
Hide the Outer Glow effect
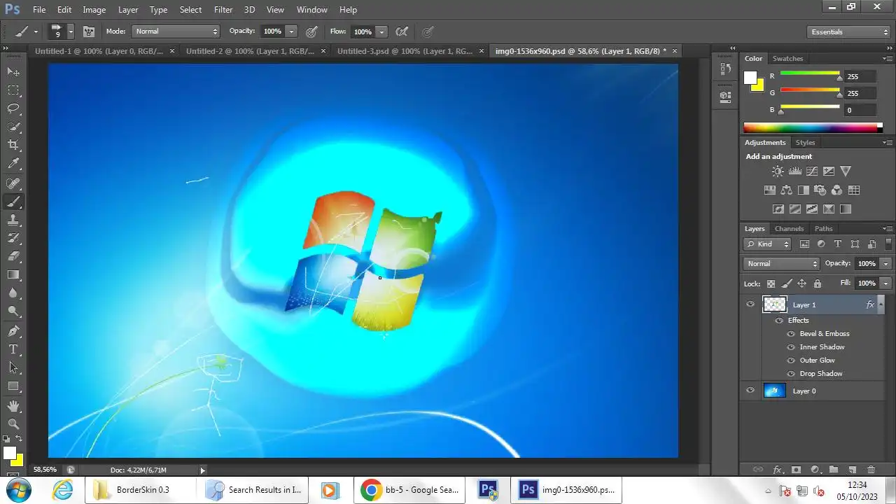tap(791, 360)
